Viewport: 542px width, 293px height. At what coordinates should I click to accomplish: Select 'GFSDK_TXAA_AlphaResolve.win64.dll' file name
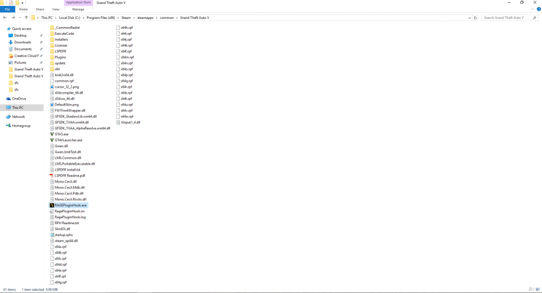pyautogui.click(x=82, y=128)
